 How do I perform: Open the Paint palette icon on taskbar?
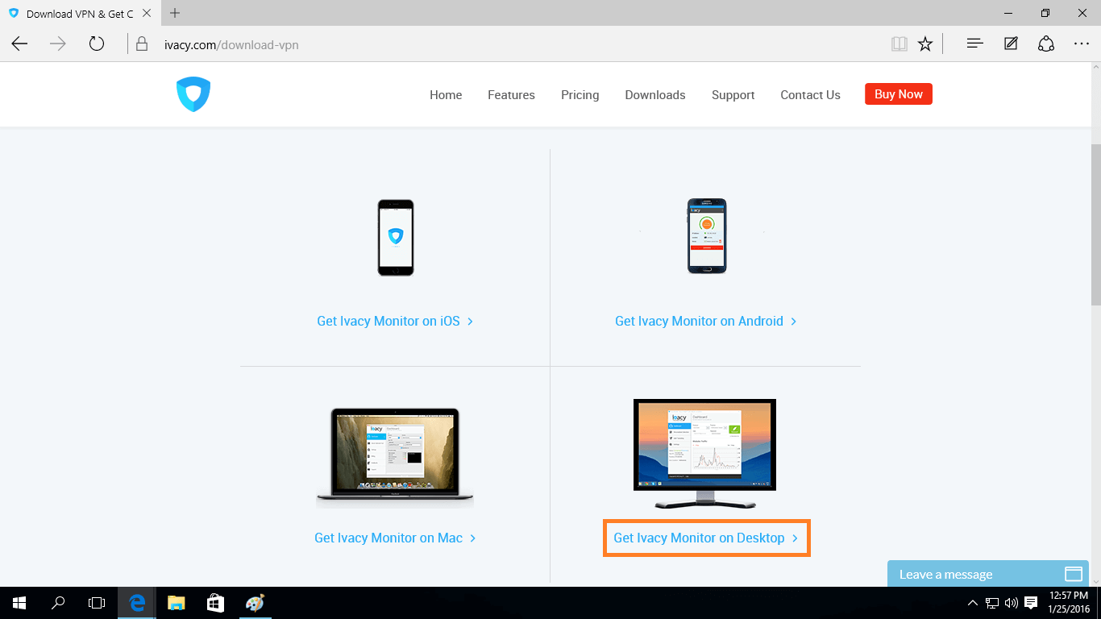pyautogui.click(x=254, y=603)
